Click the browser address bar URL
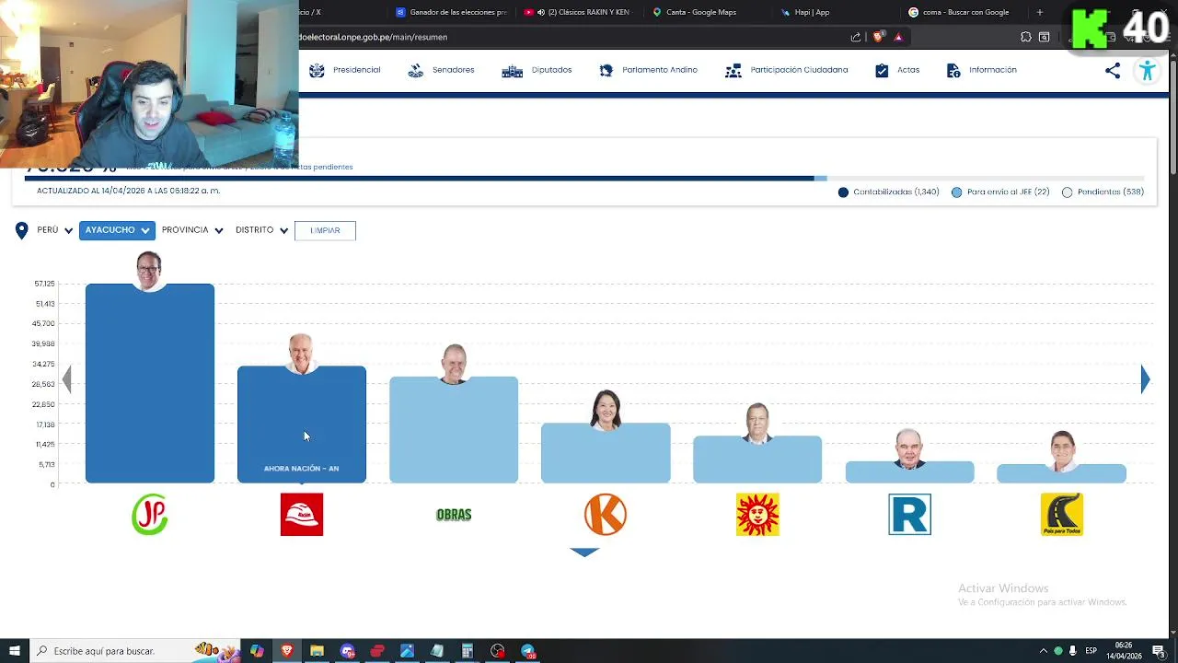The width and height of the screenshot is (1178, 663). (373, 37)
